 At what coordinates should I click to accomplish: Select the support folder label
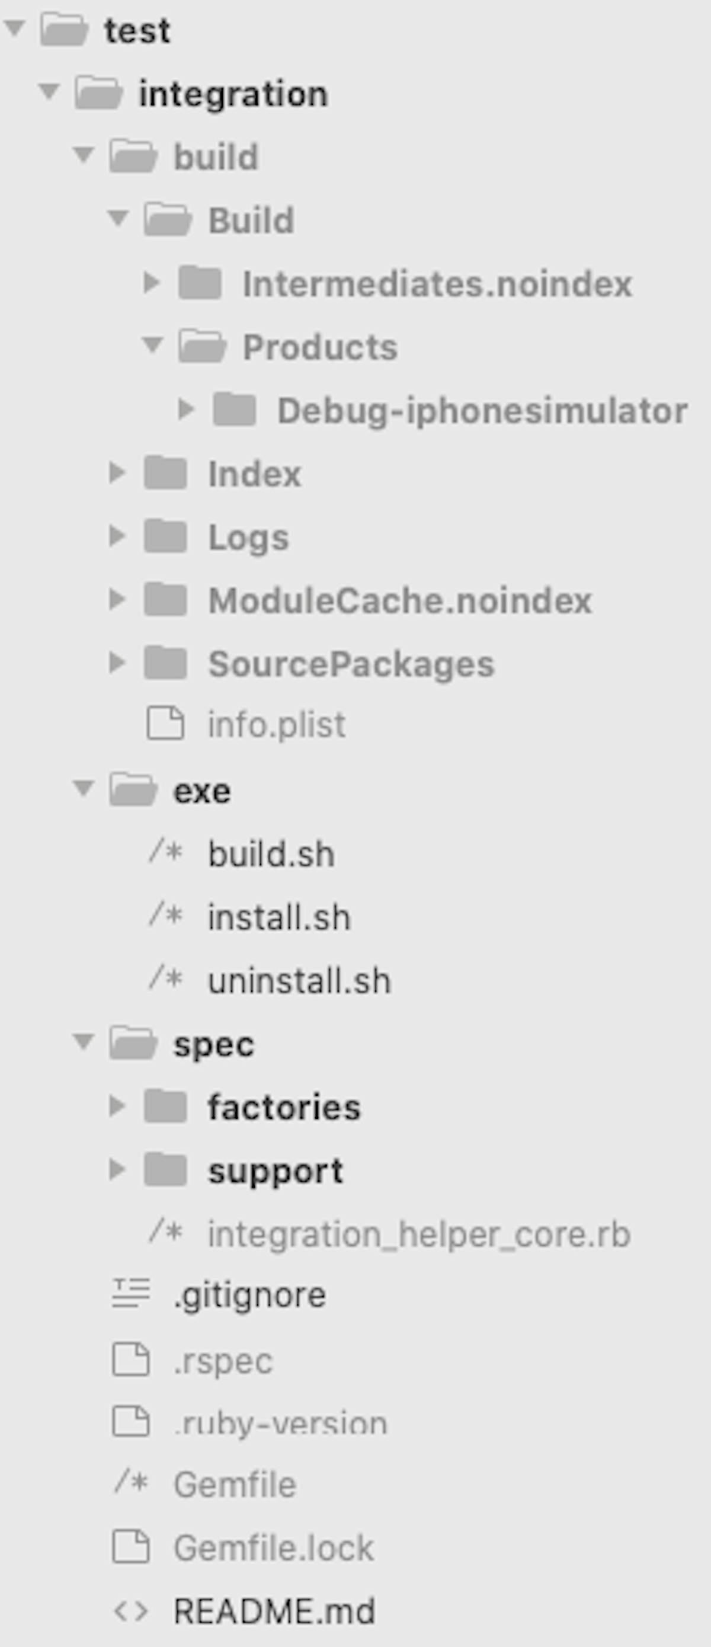click(x=276, y=1171)
